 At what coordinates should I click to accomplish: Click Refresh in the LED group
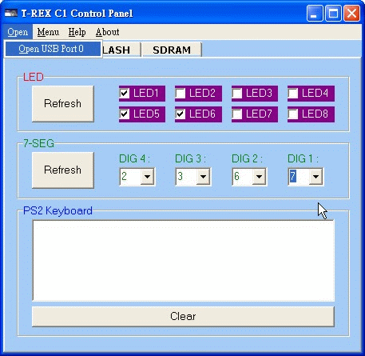point(63,104)
